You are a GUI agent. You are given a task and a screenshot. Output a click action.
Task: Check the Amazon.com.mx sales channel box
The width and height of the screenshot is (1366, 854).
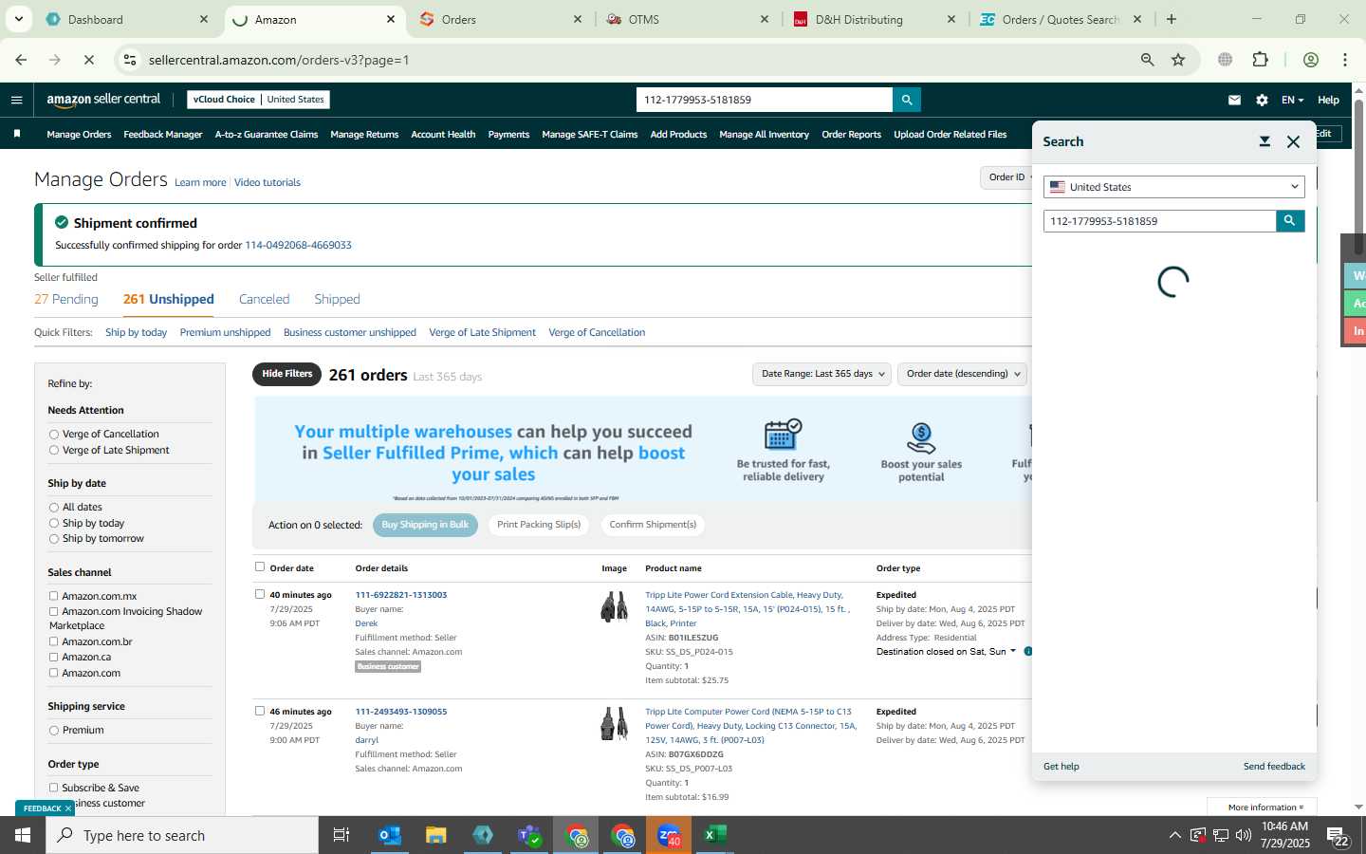(x=53, y=596)
